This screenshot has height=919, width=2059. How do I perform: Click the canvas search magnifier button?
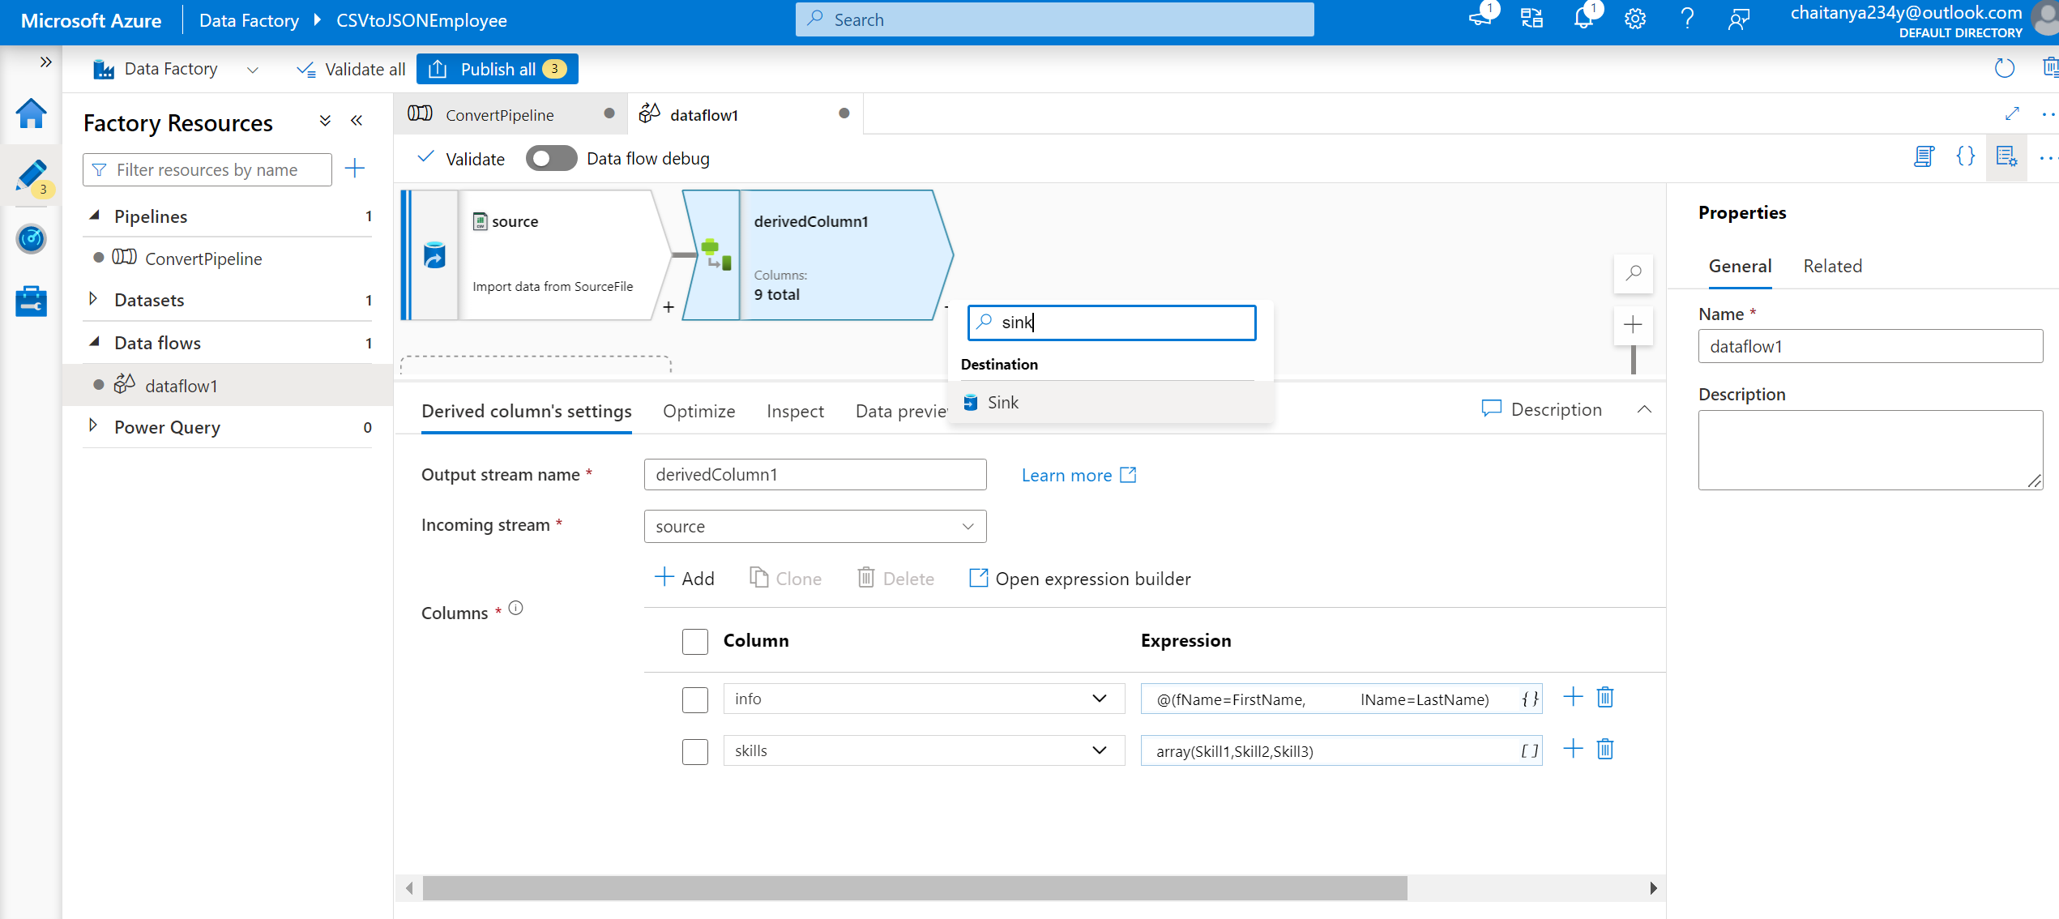coord(1633,274)
